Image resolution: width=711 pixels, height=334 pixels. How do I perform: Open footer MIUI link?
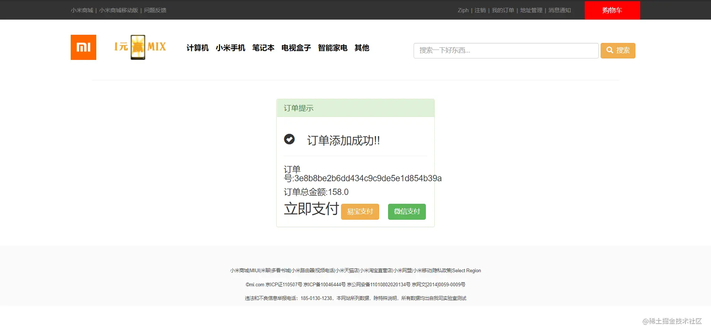click(255, 271)
